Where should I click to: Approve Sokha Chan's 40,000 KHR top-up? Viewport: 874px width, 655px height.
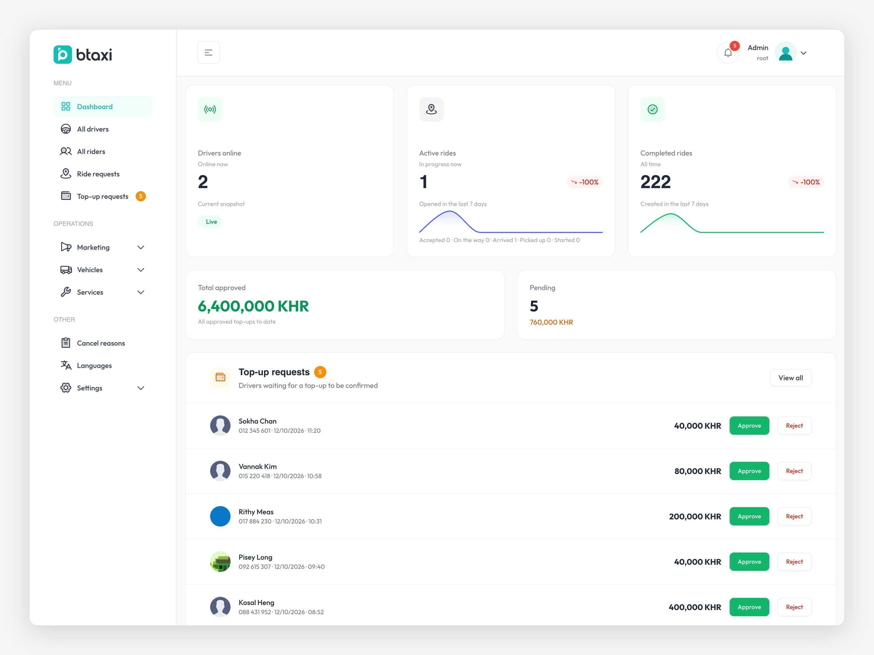[749, 426]
